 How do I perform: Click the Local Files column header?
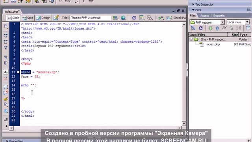coord(208,35)
